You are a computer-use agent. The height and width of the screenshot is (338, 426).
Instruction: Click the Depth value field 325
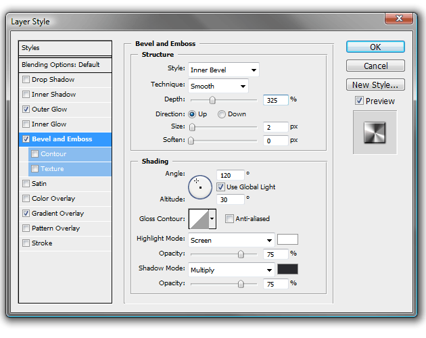pyautogui.click(x=275, y=100)
